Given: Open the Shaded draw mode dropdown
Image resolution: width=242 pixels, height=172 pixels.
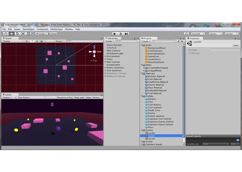Looking at the screenshot, I should pyautogui.click(x=13, y=41).
